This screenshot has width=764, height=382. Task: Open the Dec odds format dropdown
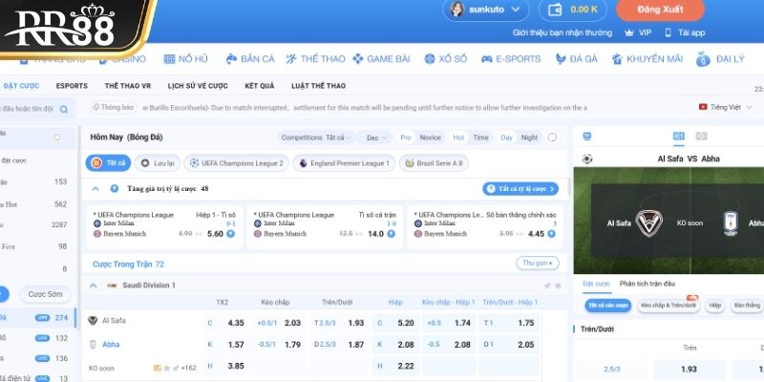click(373, 138)
